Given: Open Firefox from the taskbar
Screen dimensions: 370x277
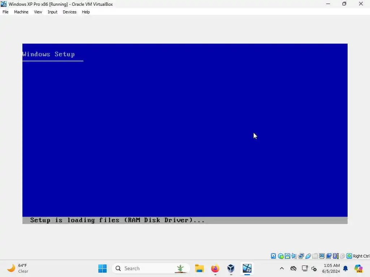Looking at the screenshot, I should coord(215,268).
